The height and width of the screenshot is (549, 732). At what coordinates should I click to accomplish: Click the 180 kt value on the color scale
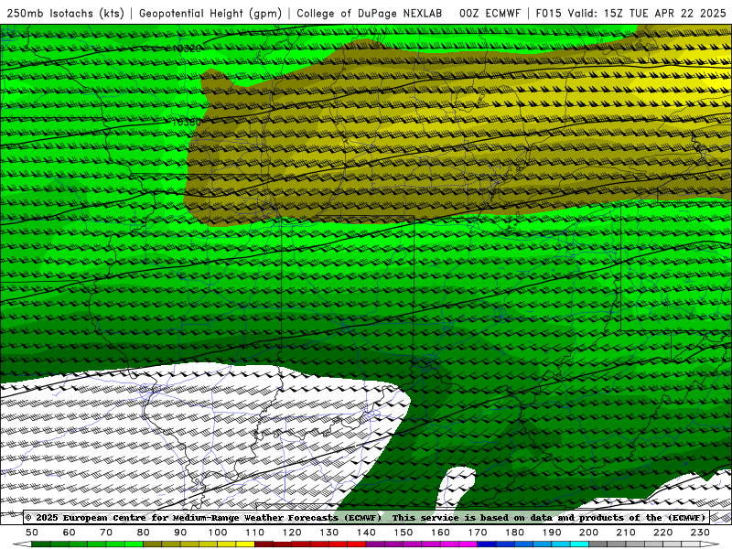coord(514,533)
